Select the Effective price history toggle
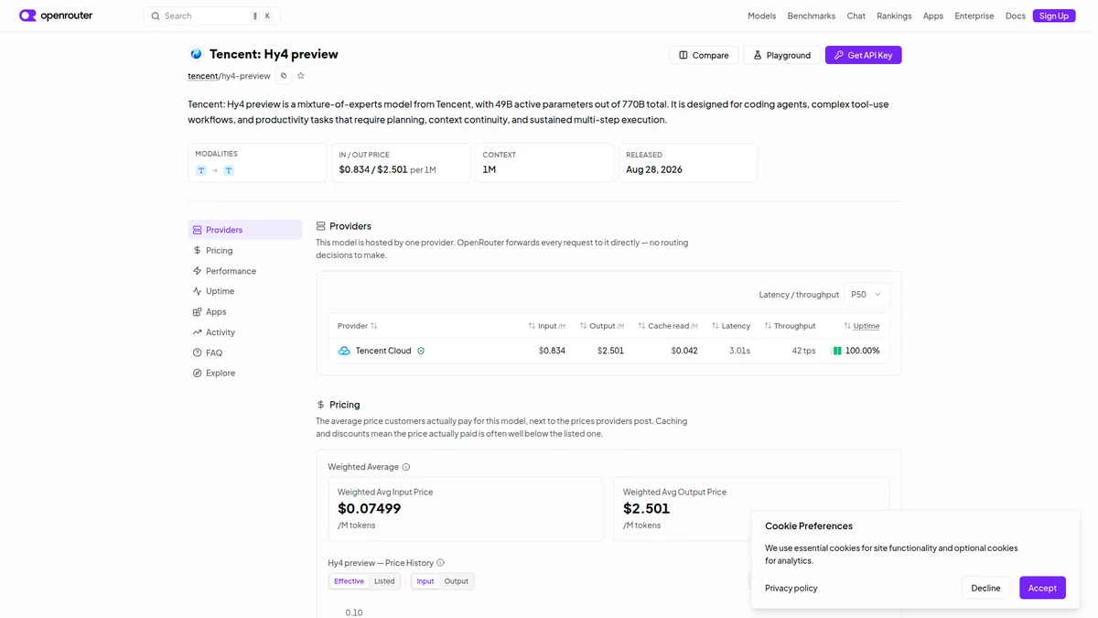Image resolution: width=1098 pixels, height=618 pixels. (x=349, y=581)
